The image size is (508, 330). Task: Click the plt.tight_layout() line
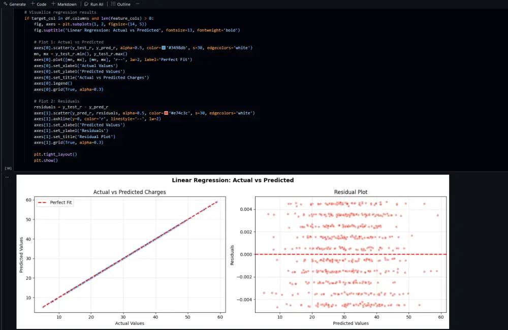tap(55, 154)
